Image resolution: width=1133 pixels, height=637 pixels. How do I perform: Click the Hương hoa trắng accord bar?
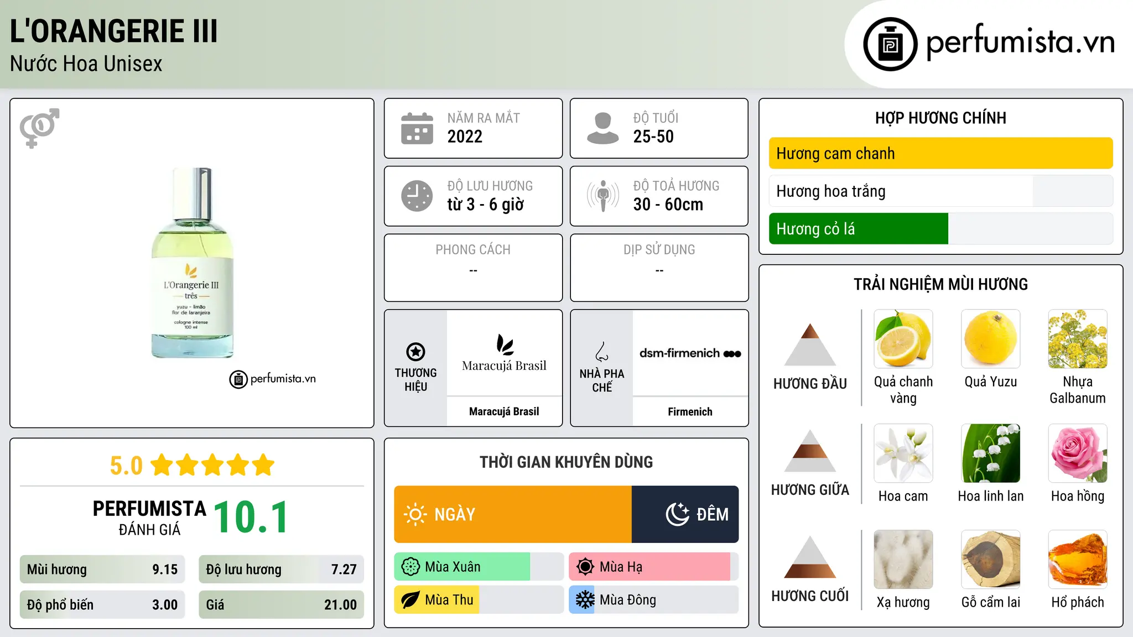pos(941,191)
